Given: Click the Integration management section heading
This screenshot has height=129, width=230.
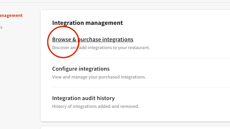Looking at the screenshot, I should 87,23.
